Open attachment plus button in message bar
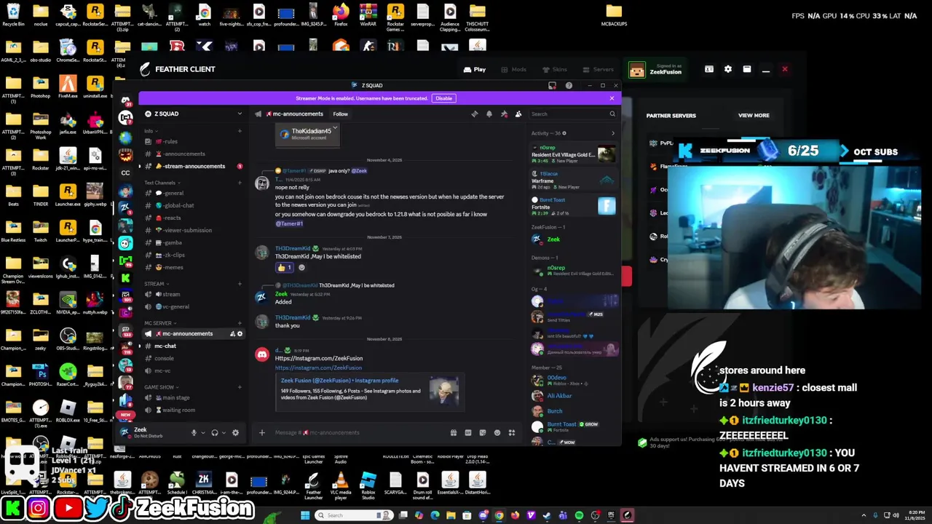Screen dimensions: 932x524 click(x=262, y=432)
